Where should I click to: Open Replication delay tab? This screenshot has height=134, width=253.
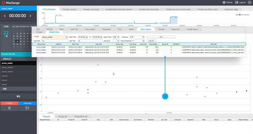click(231, 9)
